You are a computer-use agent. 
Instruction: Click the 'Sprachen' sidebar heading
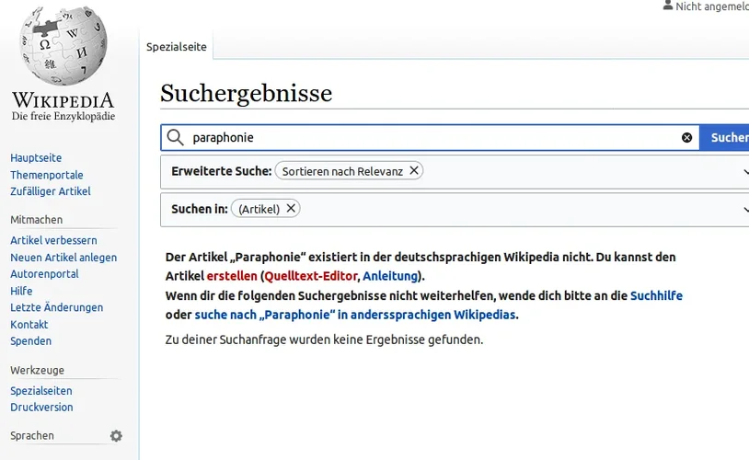[32, 436]
